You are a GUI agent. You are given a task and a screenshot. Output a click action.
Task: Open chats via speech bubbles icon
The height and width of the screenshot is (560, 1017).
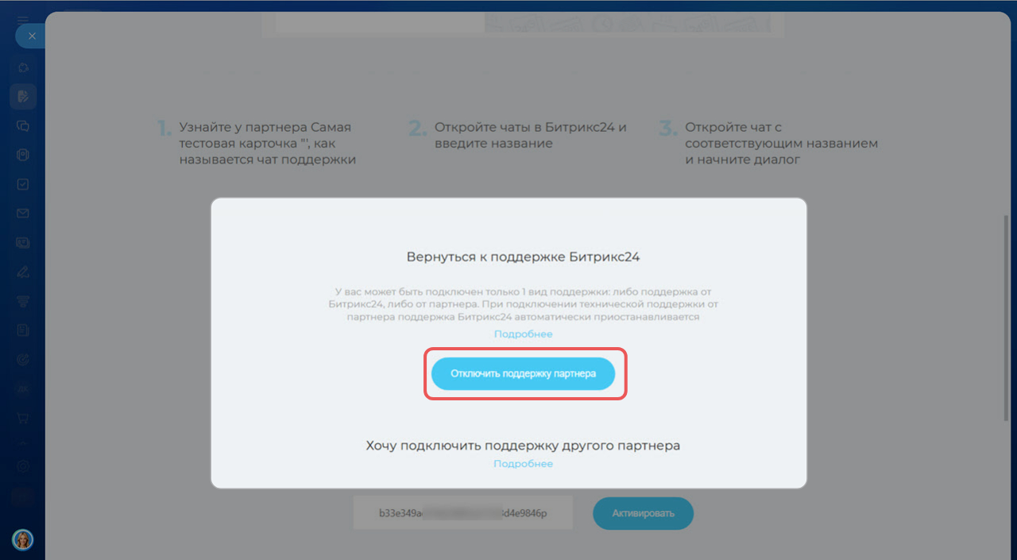click(23, 126)
